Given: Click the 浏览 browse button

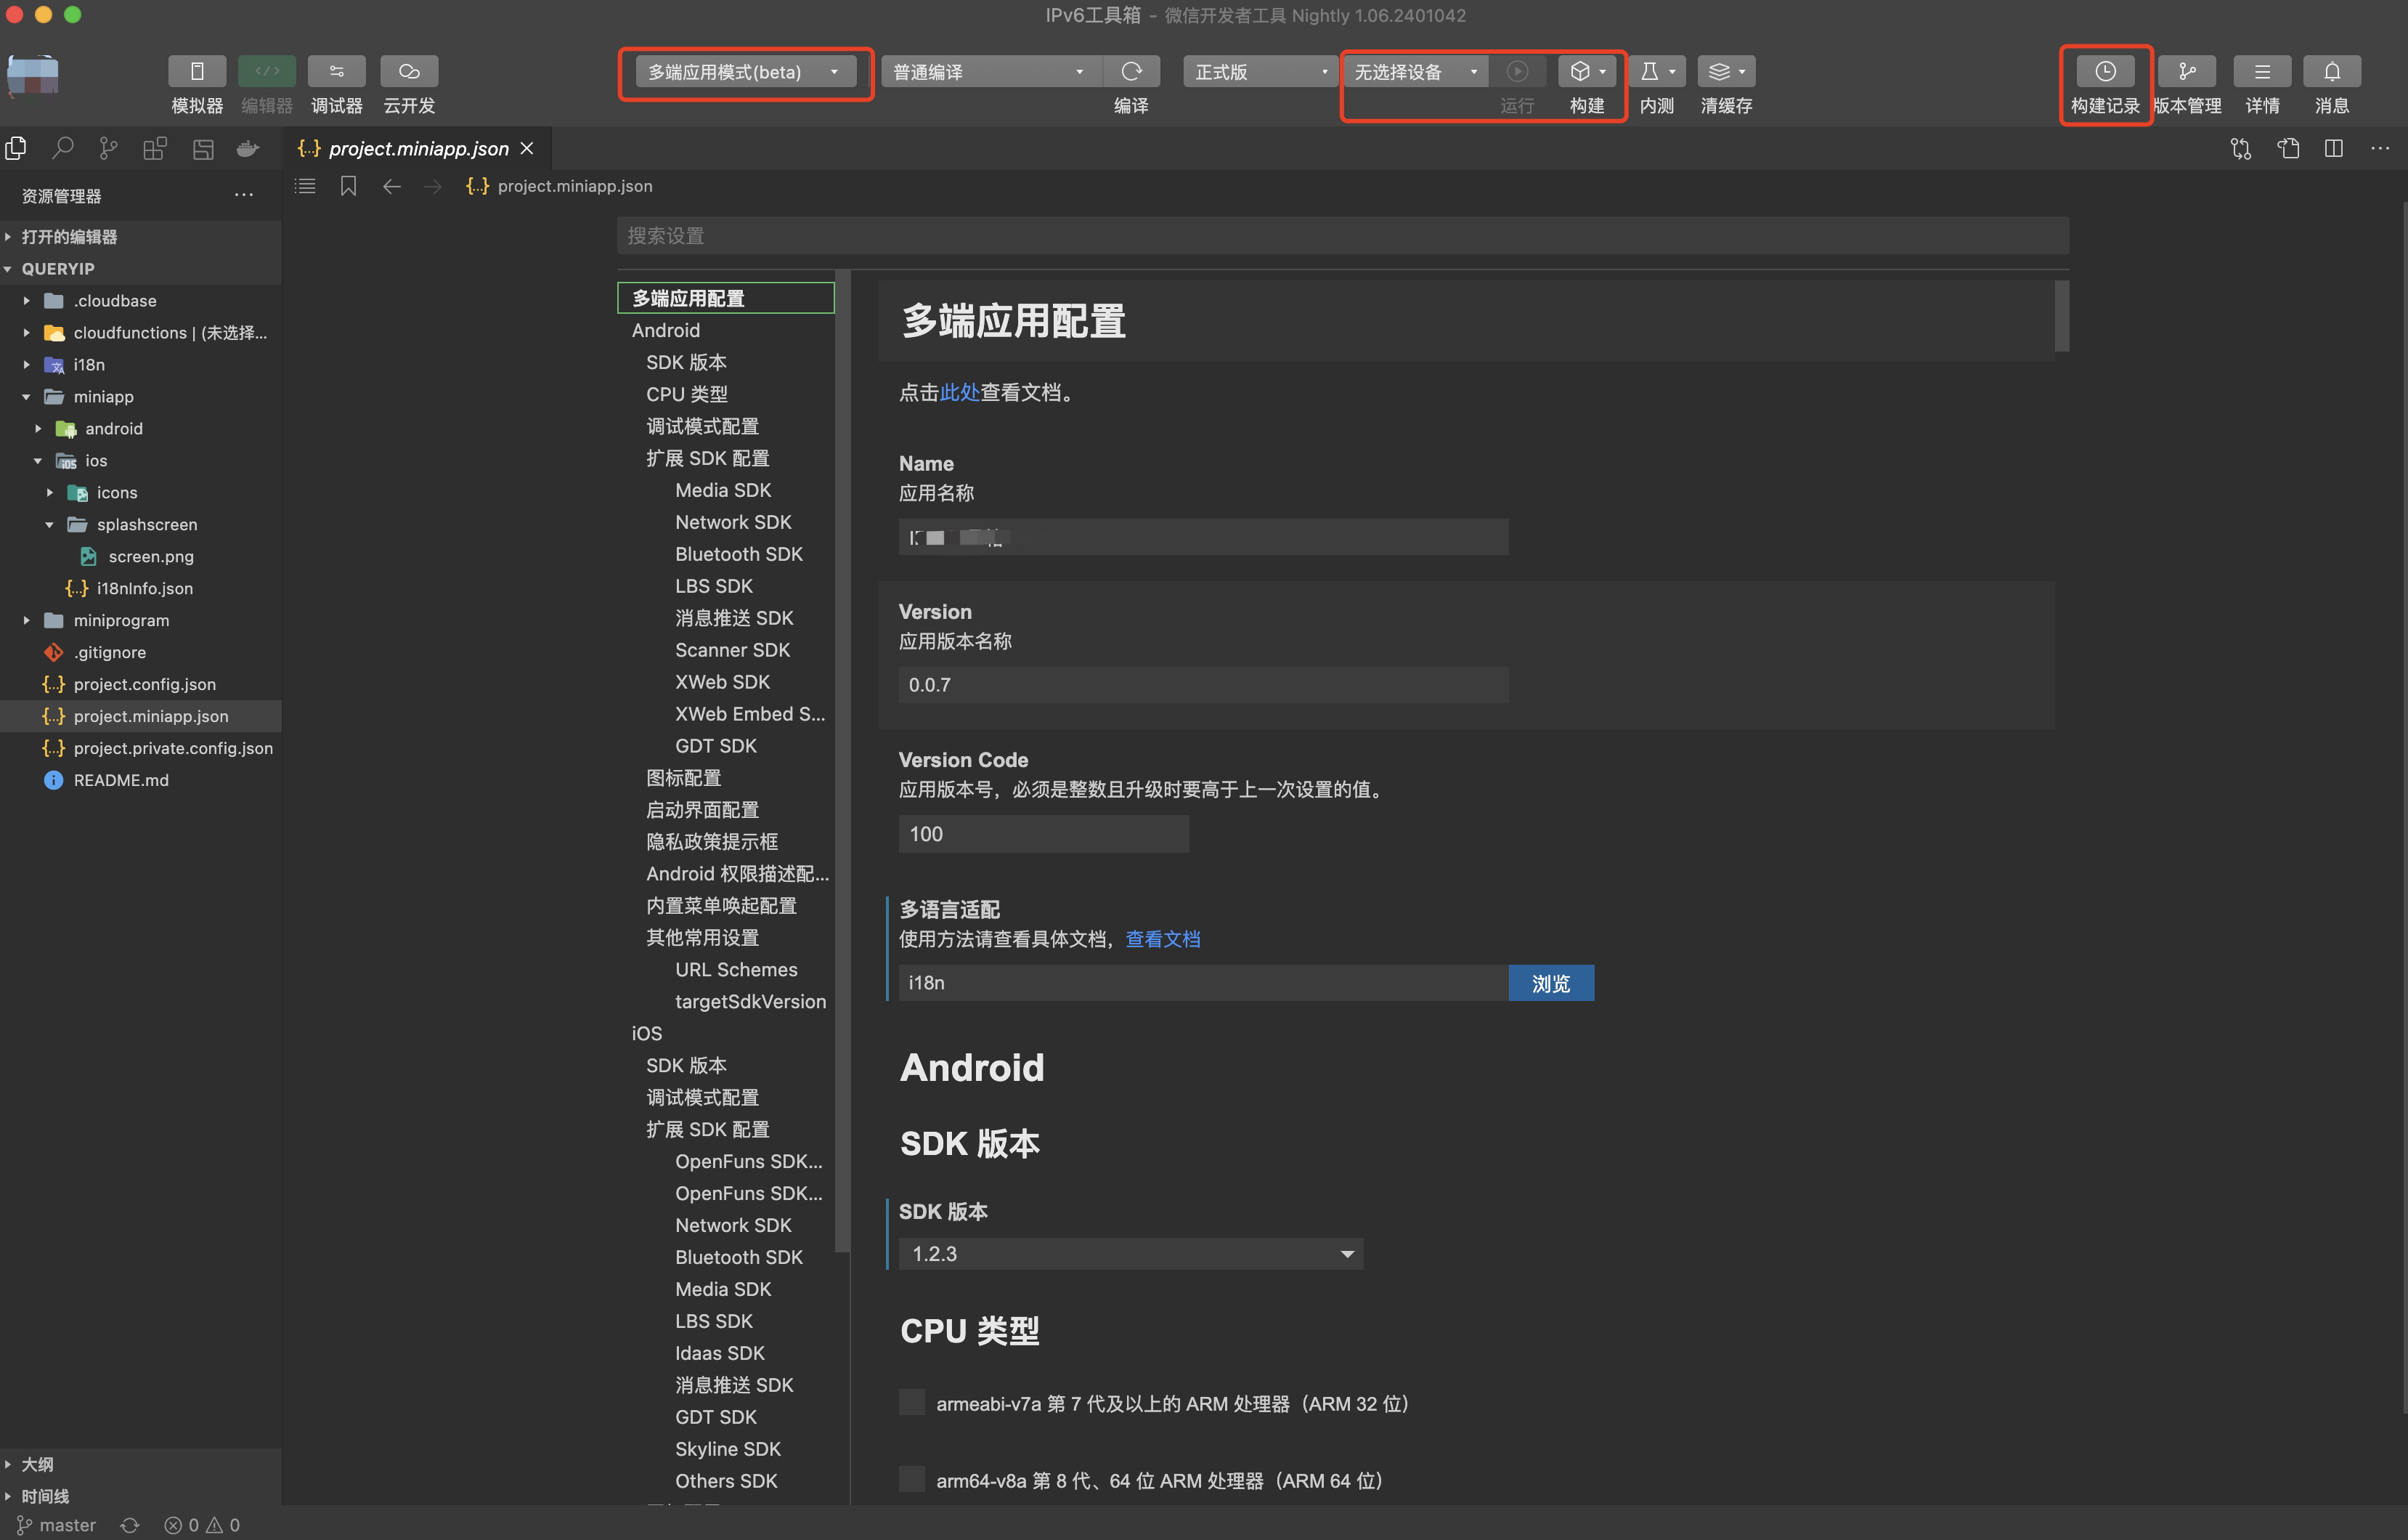Looking at the screenshot, I should click(x=1551, y=984).
